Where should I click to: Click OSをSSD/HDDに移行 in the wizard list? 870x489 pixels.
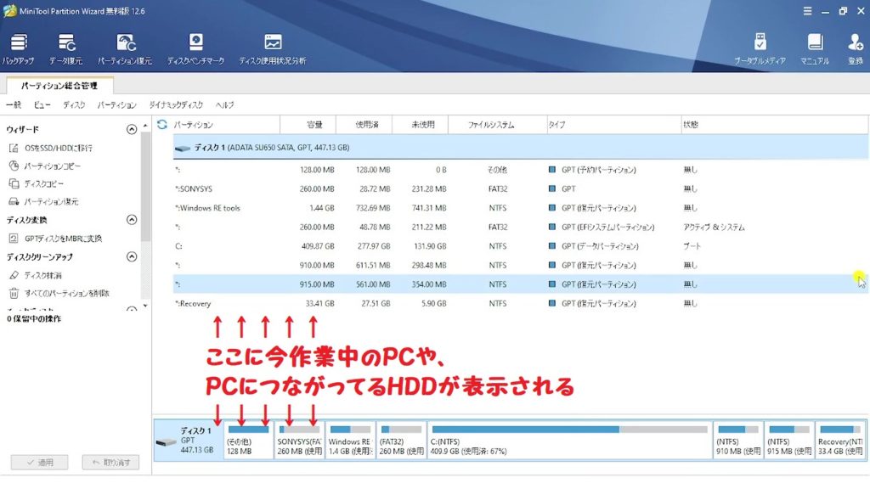coord(58,148)
